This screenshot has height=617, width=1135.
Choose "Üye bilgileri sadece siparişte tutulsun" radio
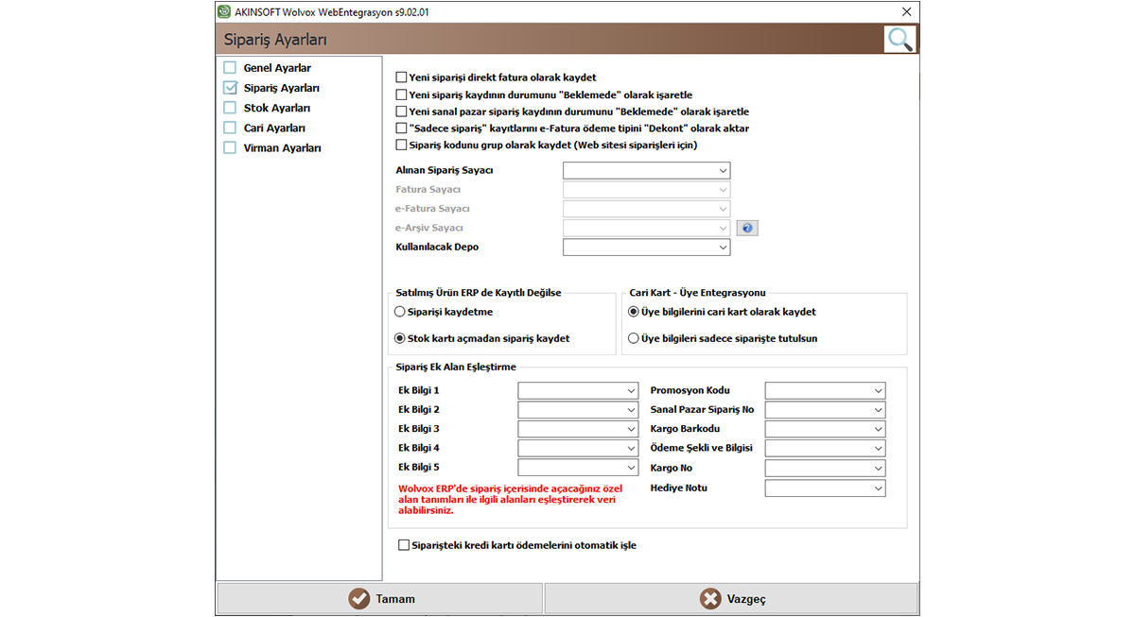(634, 338)
